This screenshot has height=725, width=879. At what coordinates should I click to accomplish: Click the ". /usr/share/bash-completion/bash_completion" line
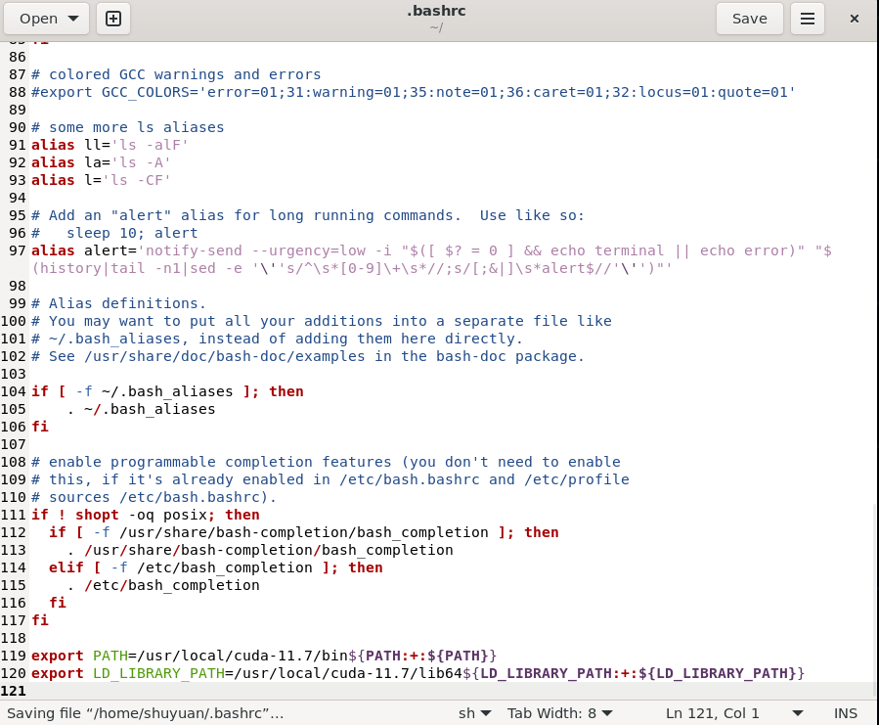(x=260, y=550)
